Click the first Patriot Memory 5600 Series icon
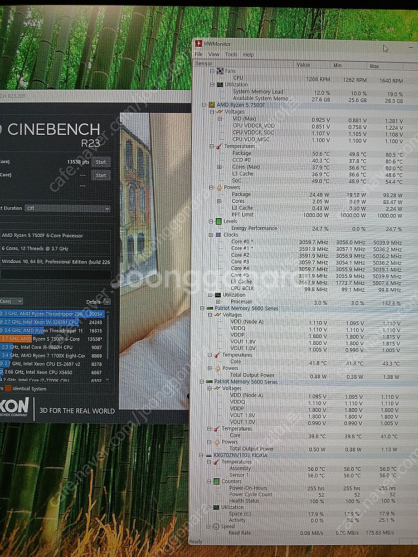This screenshot has height=557, width=418. click(210, 309)
